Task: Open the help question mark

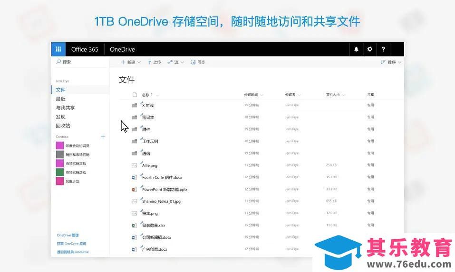Action: point(383,49)
